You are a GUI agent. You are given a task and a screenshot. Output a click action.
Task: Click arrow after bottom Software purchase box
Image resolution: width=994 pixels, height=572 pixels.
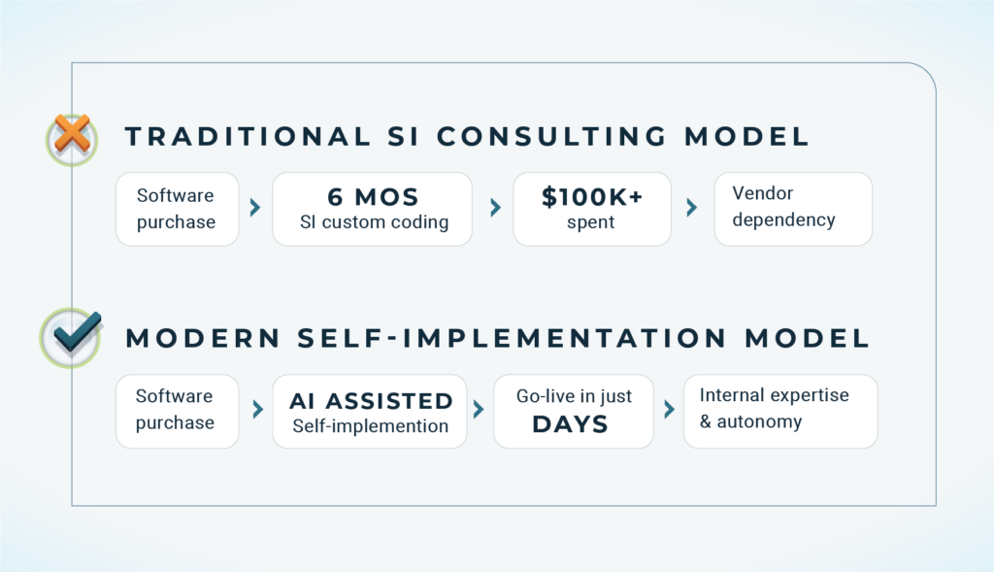pyautogui.click(x=257, y=409)
